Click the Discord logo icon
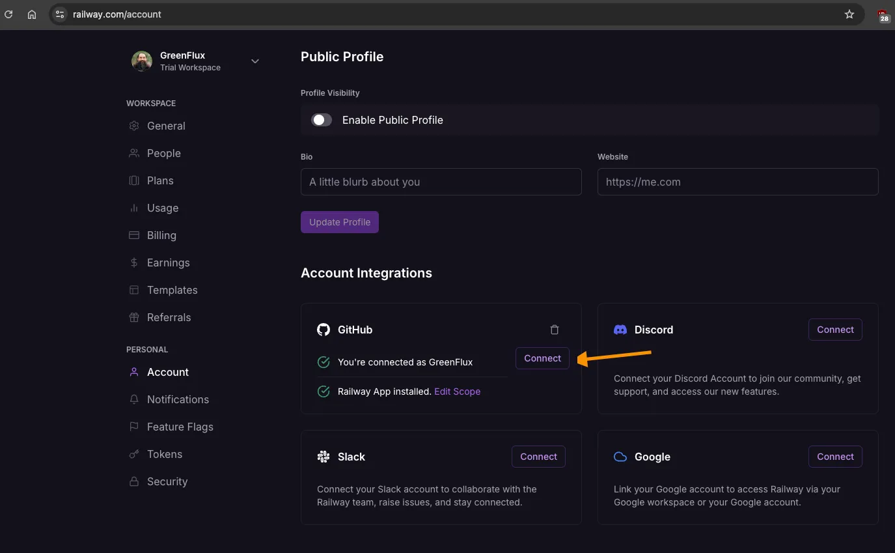Image resolution: width=895 pixels, height=553 pixels. tap(620, 330)
